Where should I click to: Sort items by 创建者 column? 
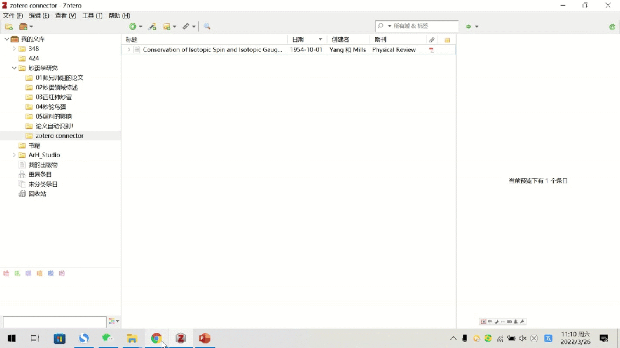click(349, 39)
